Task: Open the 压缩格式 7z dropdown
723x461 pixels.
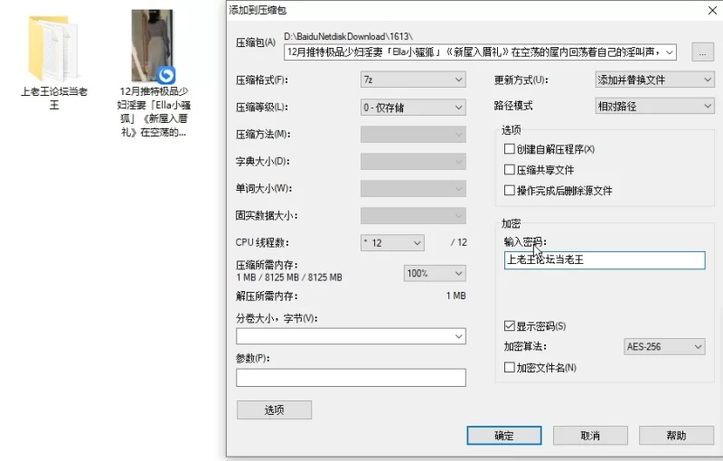Action: 413,80
